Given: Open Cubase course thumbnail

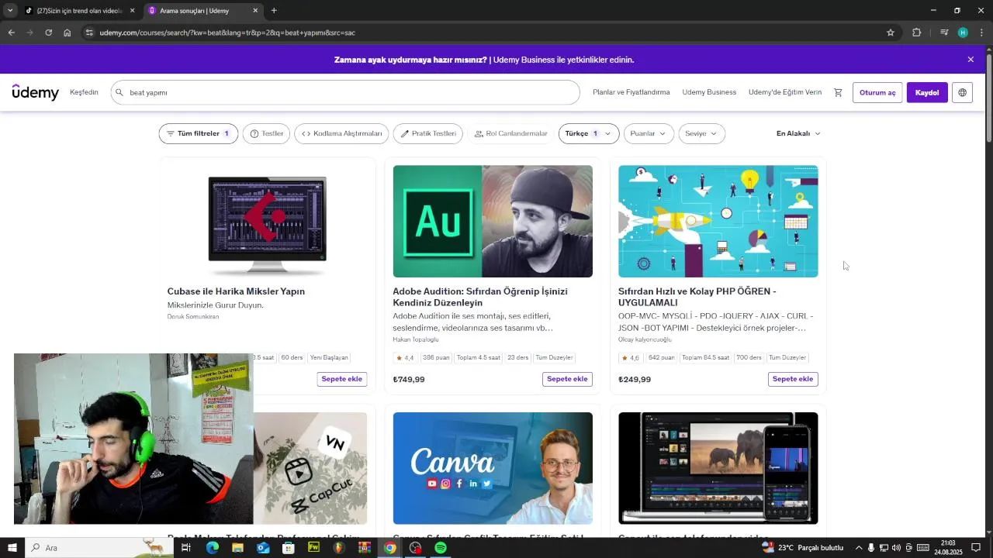Looking at the screenshot, I should pyautogui.click(x=267, y=222).
